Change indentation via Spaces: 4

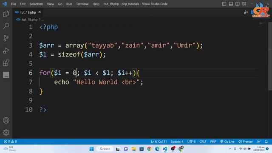tap(177, 142)
